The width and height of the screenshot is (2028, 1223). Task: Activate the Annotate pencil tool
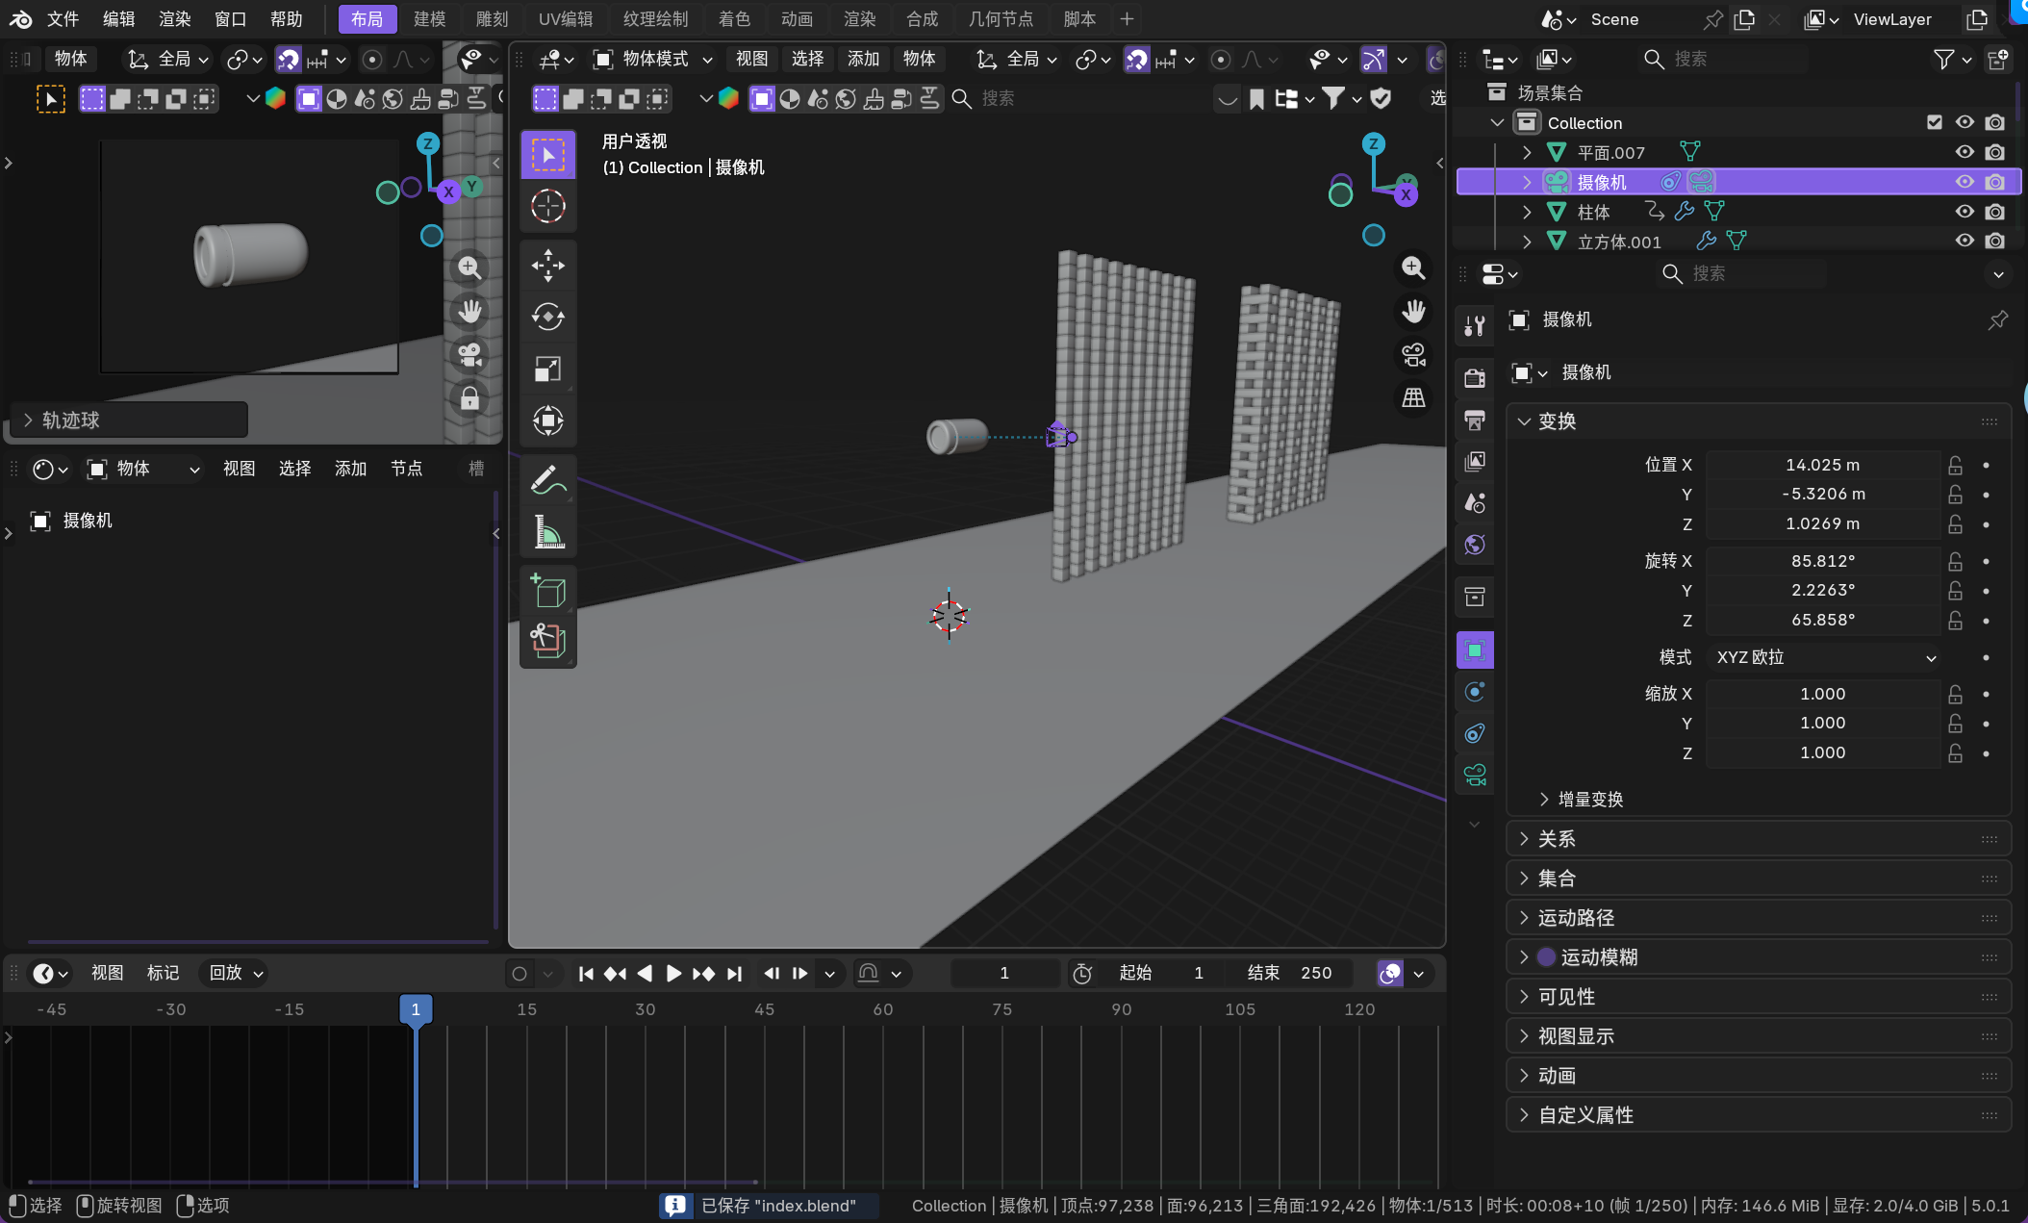point(547,480)
